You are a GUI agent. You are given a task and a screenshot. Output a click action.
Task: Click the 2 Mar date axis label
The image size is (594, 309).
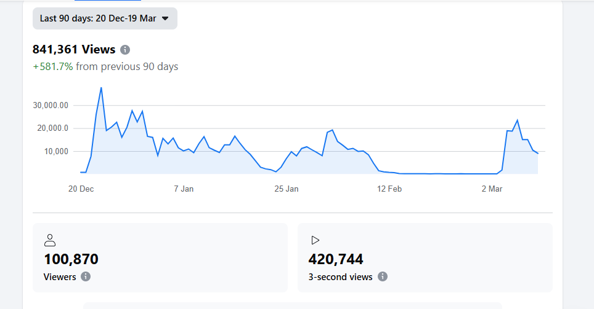click(492, 189)
